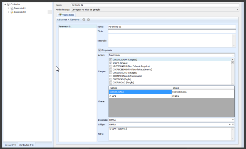Image resolution: width=246 pixels, height=149 pixels.
Task: Check NROFICHAREG (Nro. Ficha de Registro)
Action: (x=110, y=66)
